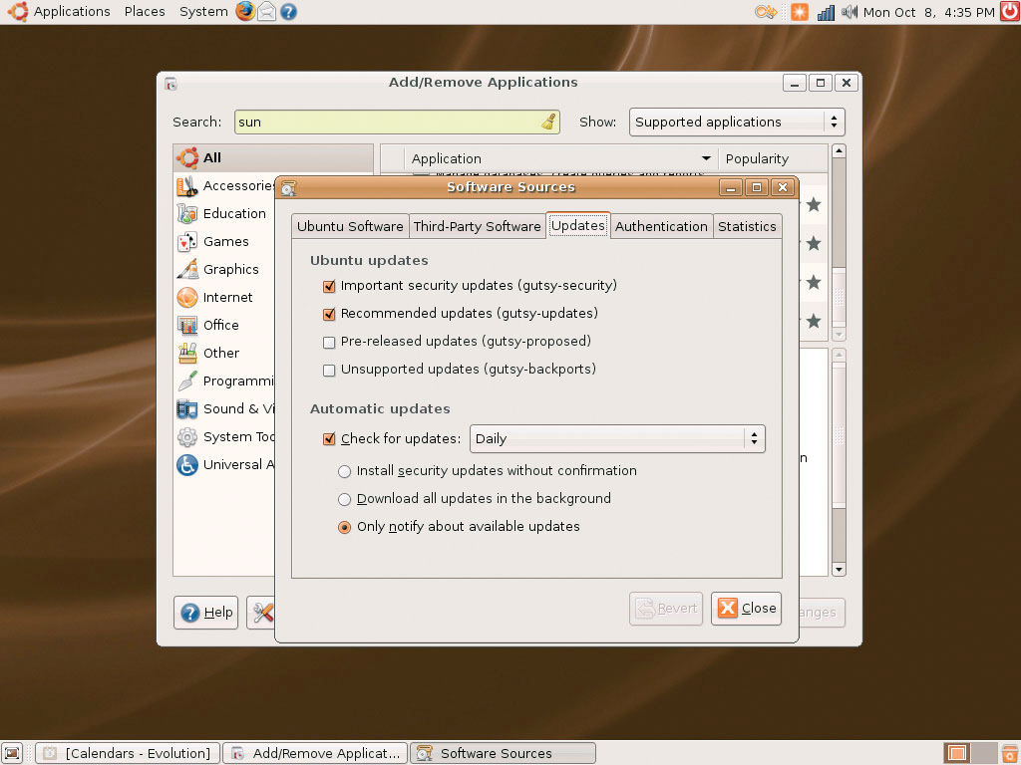Switch to the Ubuntu Software tab
1021x765 pixels.
(350, 226)
